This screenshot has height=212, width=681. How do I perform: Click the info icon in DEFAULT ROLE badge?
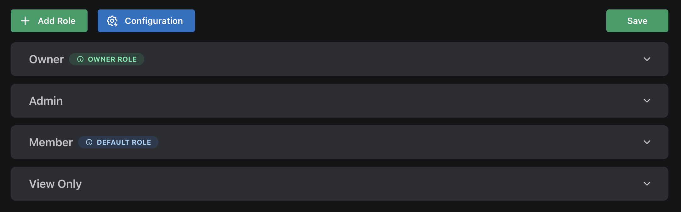(x=89, y=142)
